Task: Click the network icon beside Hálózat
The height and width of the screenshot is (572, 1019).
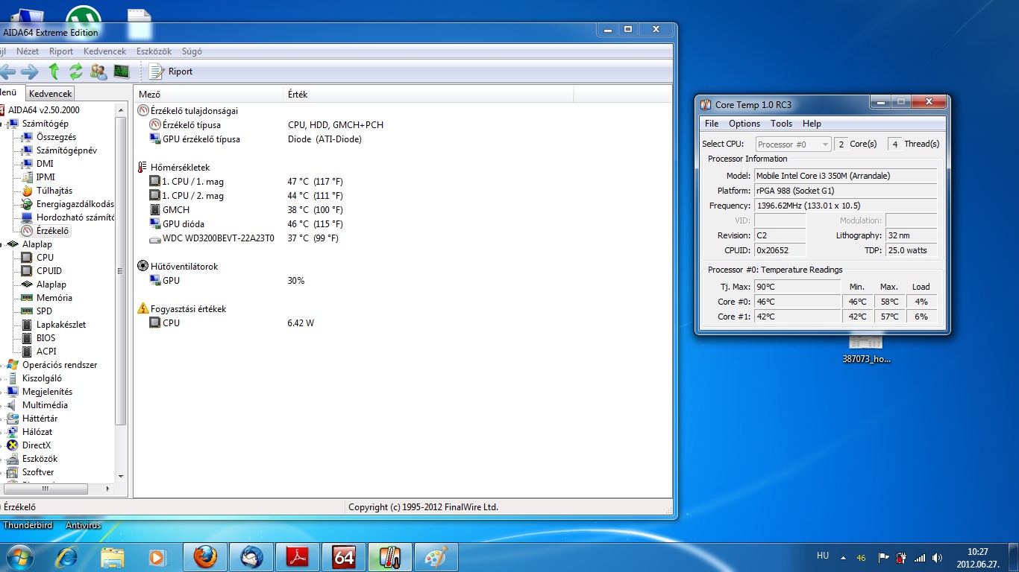Action: pyautogui.click(x=13, y=432)
